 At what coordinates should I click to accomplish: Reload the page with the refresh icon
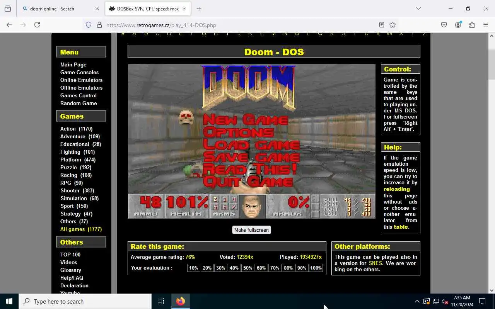pos(37,25)
